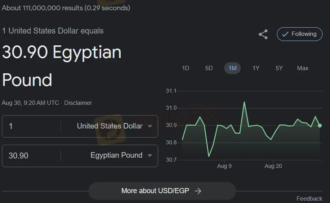Show the Max chart range

tap(302, 68)
